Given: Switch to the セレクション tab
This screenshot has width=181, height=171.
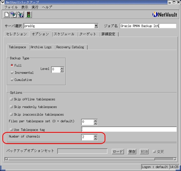Looking at the screenshot, I should pos(16,34).
